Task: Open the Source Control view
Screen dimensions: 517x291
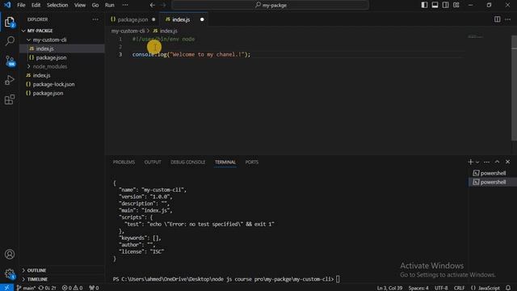Action: pyautogui.click(x=10, y=61)
